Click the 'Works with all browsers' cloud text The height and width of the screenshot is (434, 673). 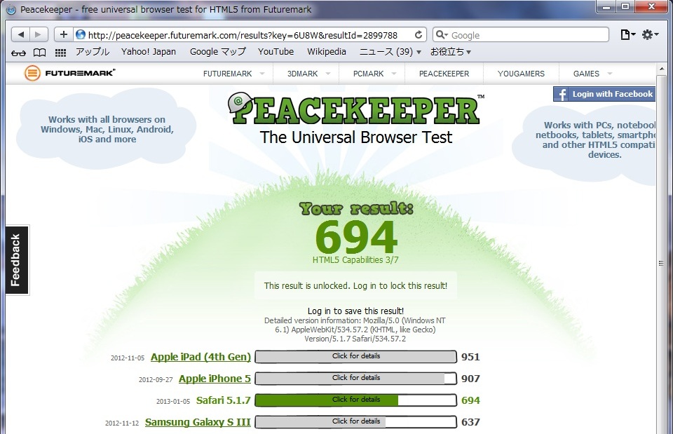click(x=107, y=129)
